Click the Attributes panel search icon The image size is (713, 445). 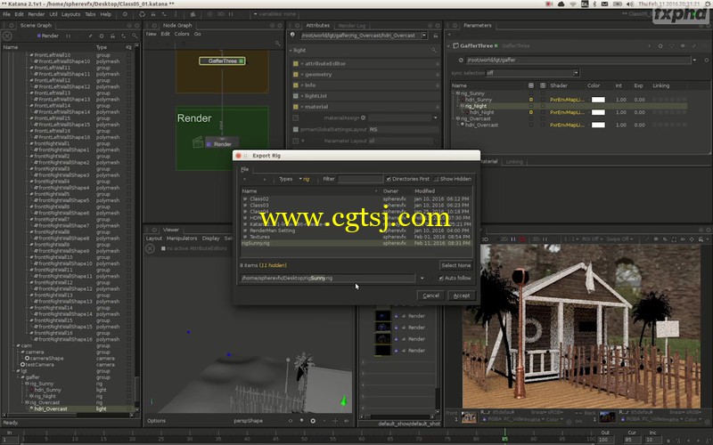pos(434,51)
